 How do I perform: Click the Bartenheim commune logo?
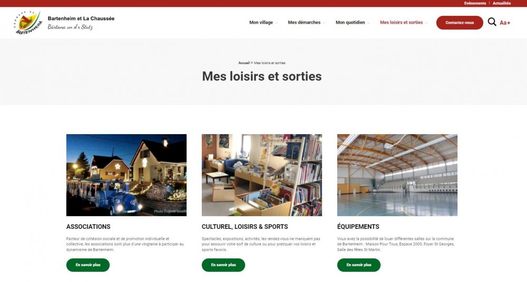[x=28, y=22]
